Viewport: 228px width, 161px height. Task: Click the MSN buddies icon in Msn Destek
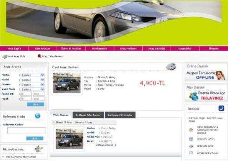tap(194, 96)
